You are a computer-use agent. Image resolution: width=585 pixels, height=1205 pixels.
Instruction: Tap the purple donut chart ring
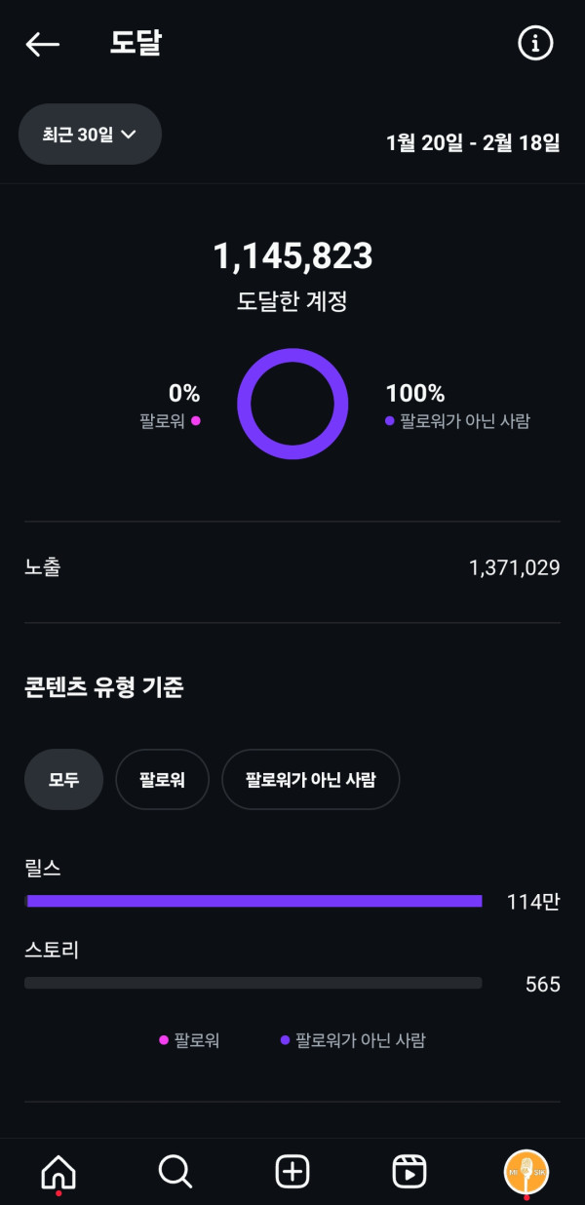[x=292, y=351]
